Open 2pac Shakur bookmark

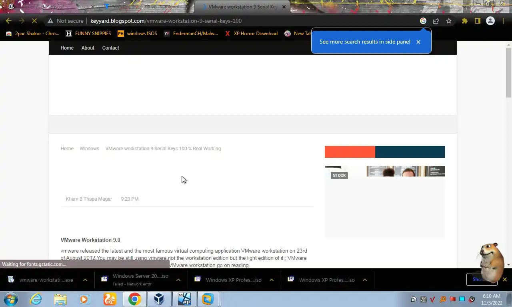(33, 34)
